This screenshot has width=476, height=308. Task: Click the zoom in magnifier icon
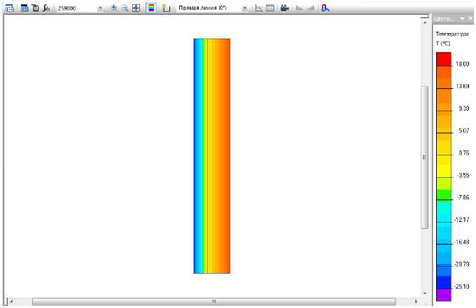pos(114,8)
